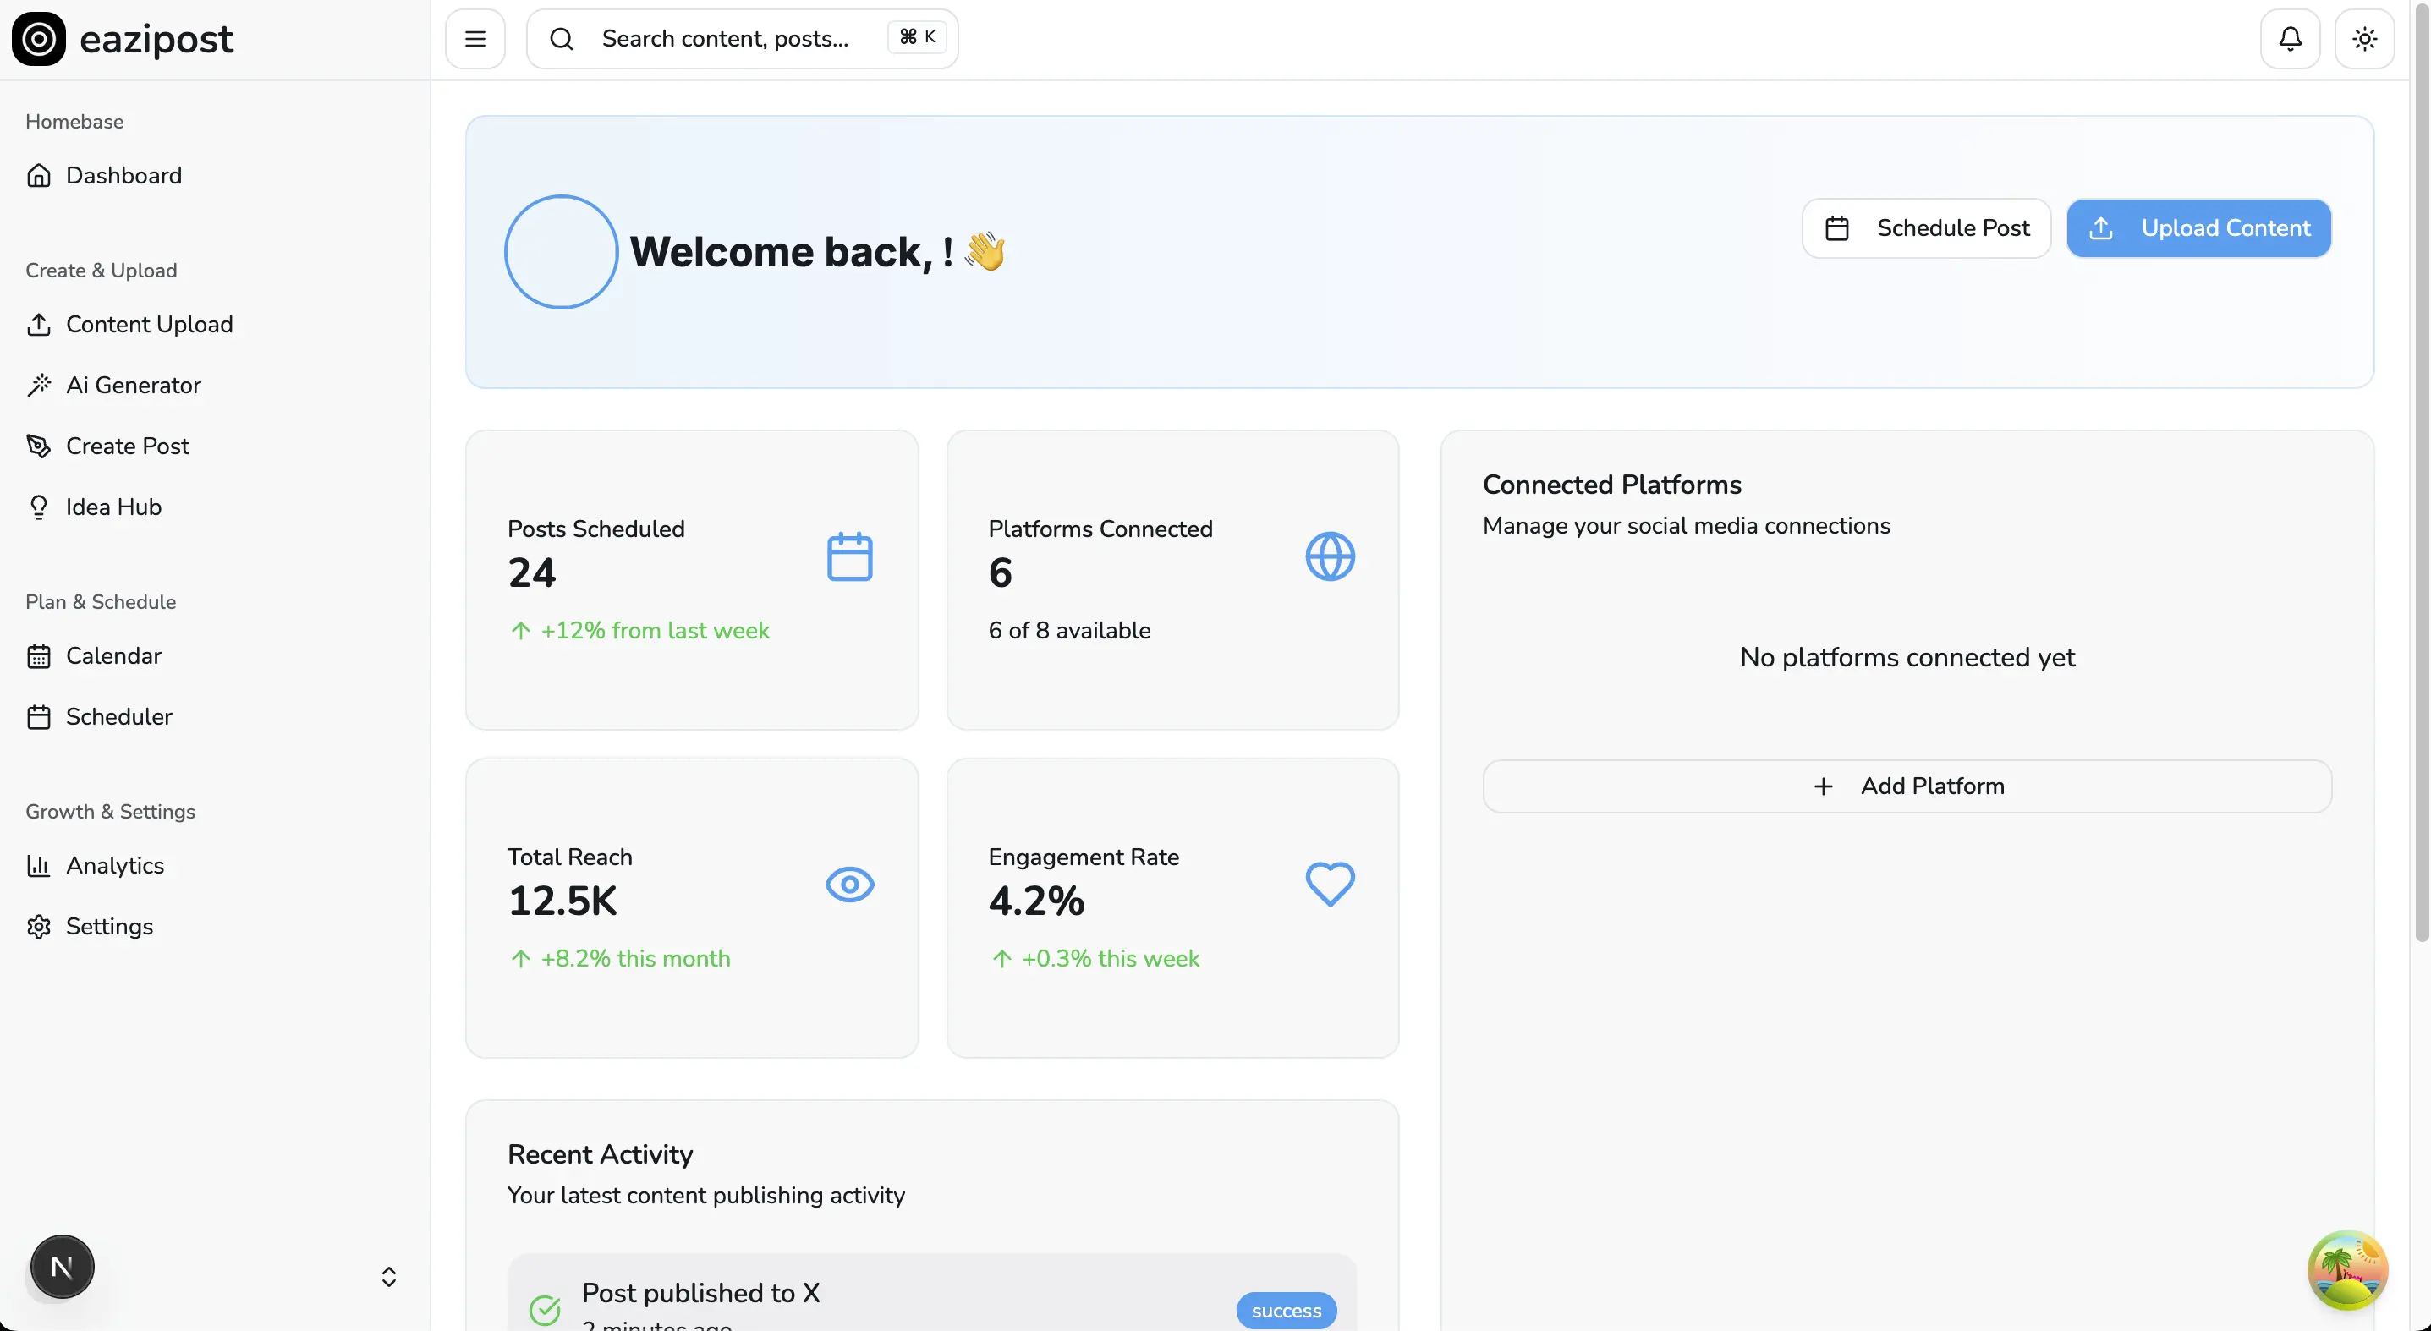This screenshot has height=1331, width=2431.
Task: Open Dashboard in the sidebar
Action: [215, 175]
